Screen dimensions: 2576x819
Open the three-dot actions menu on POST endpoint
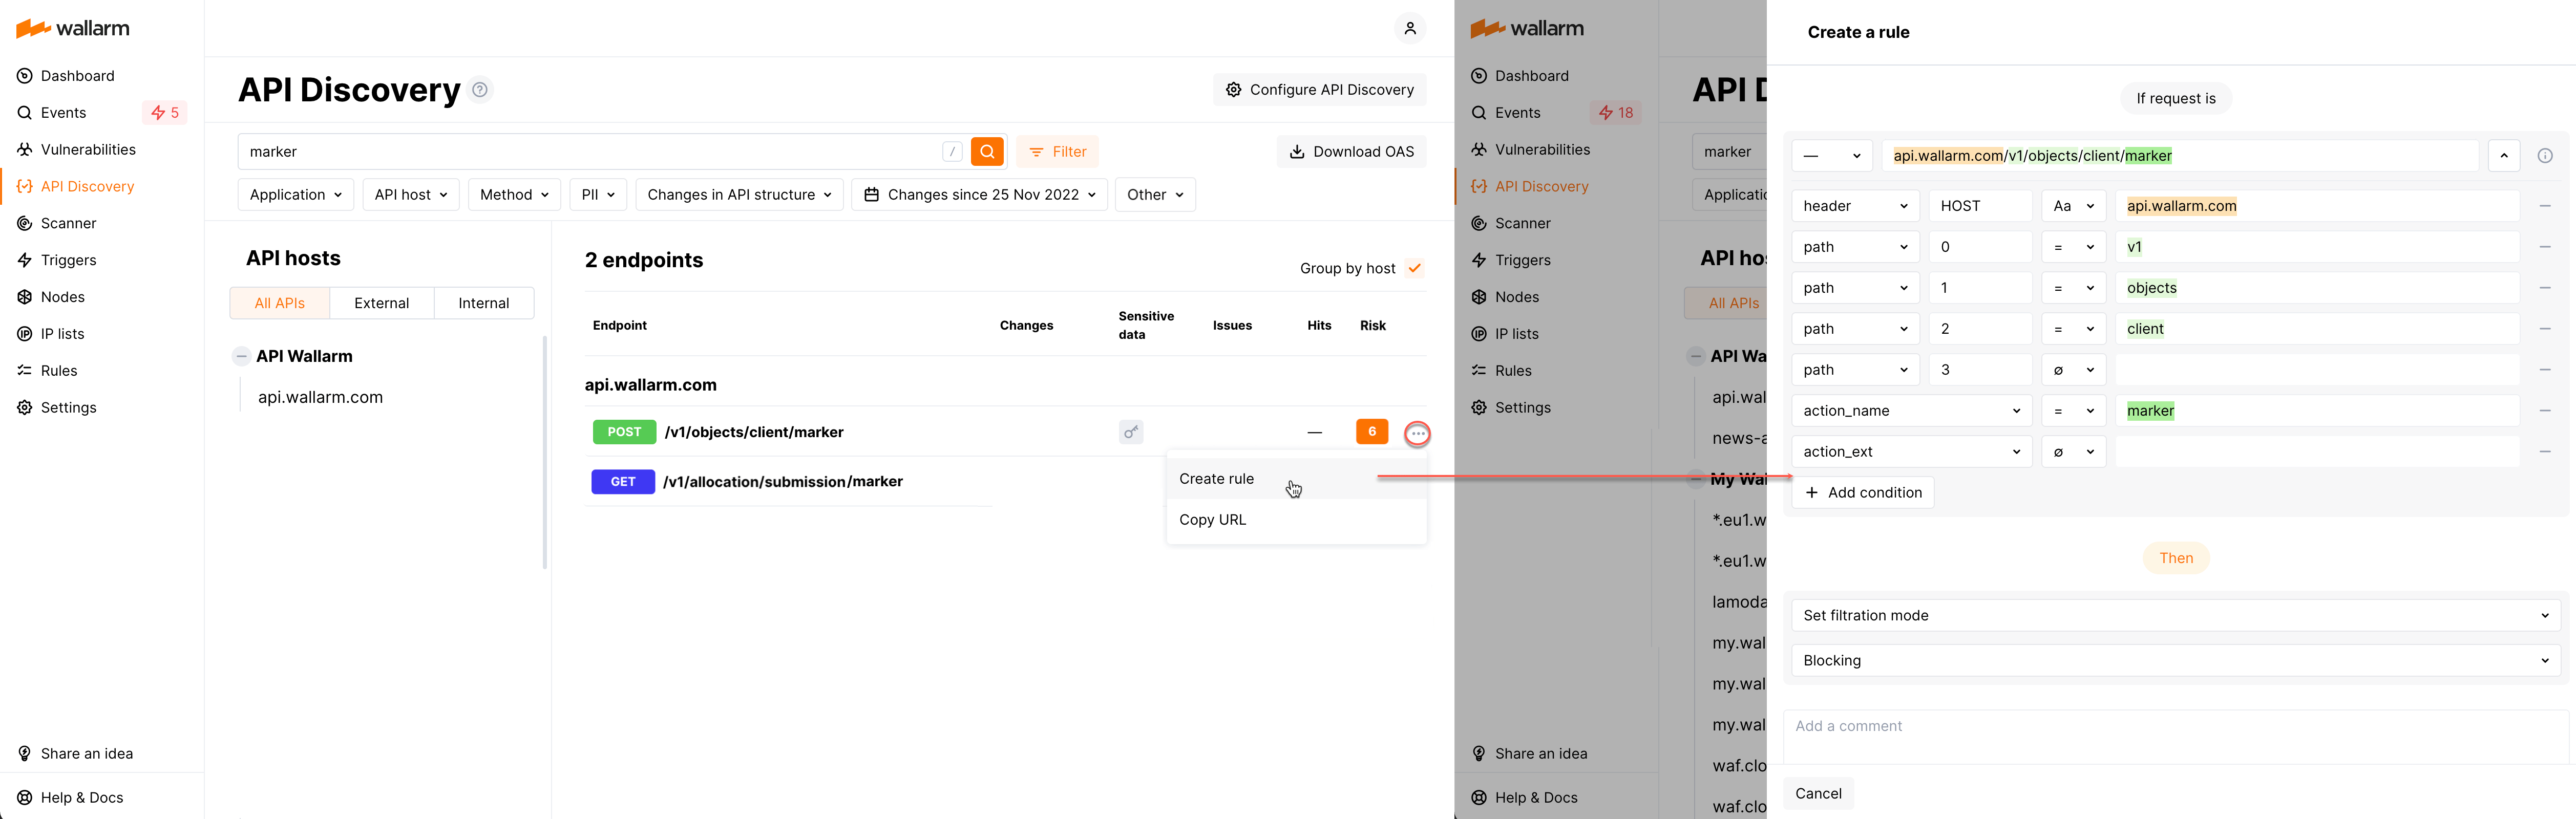[1417, 432]
